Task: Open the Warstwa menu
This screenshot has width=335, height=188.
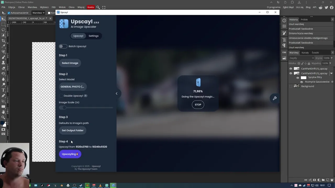Action: coord(32,7)
